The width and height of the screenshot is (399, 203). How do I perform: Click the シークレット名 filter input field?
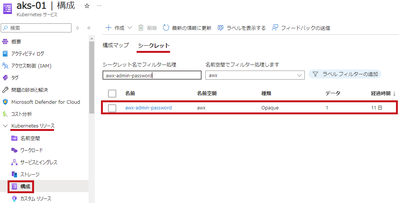pyautogui.click(x=152, y=75)
